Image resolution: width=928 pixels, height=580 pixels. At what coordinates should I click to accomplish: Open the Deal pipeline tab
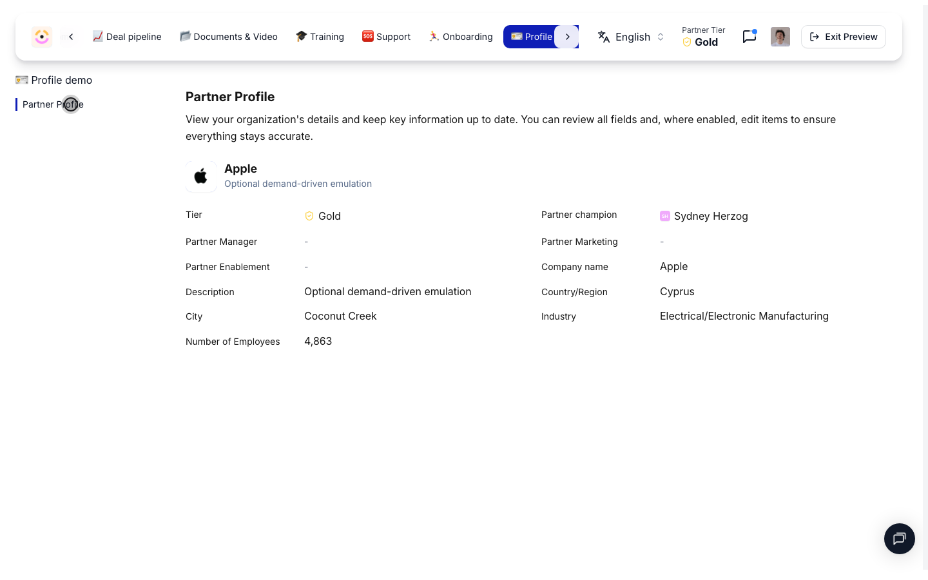(127, 37)
